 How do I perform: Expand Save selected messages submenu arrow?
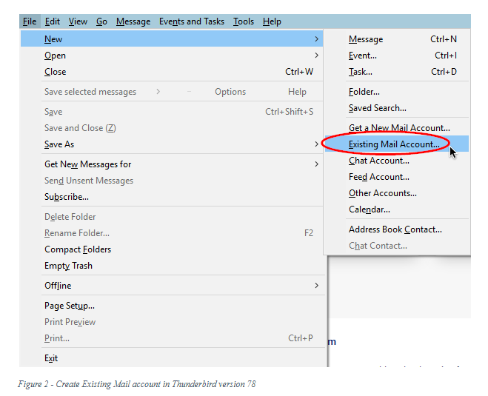[158, 92]
